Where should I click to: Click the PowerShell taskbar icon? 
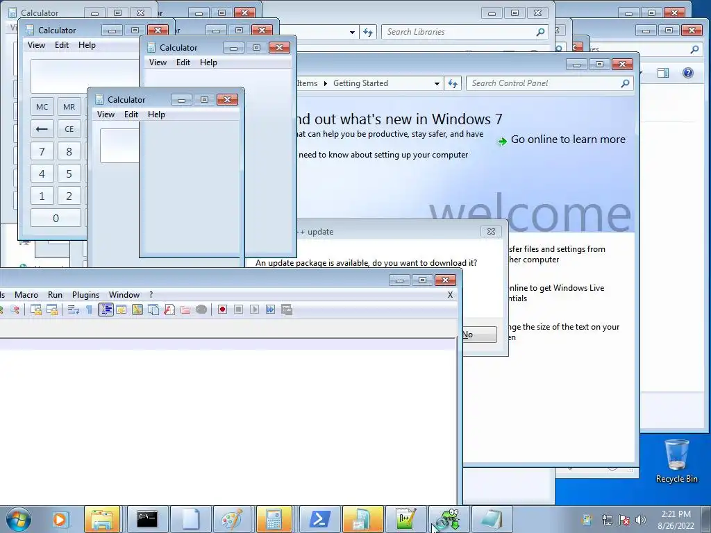click(x=319, y=519)
